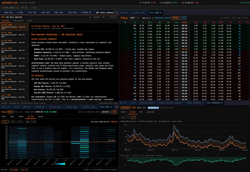The height and width of the screenshot is (172, 250).
Task: Open the Global Drought Monitor tab
Action: tap(170, 103)
